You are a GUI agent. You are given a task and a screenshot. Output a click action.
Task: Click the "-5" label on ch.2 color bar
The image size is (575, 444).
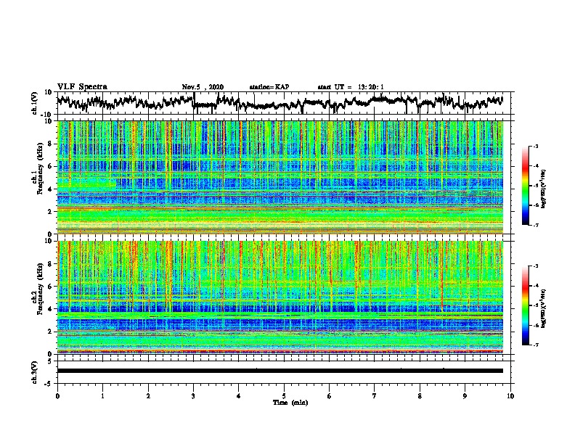(x=535, y=305)
